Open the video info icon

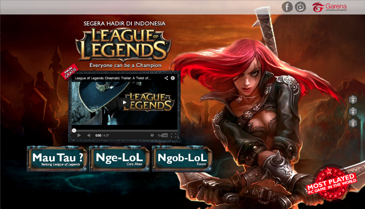tap(173, 78)
